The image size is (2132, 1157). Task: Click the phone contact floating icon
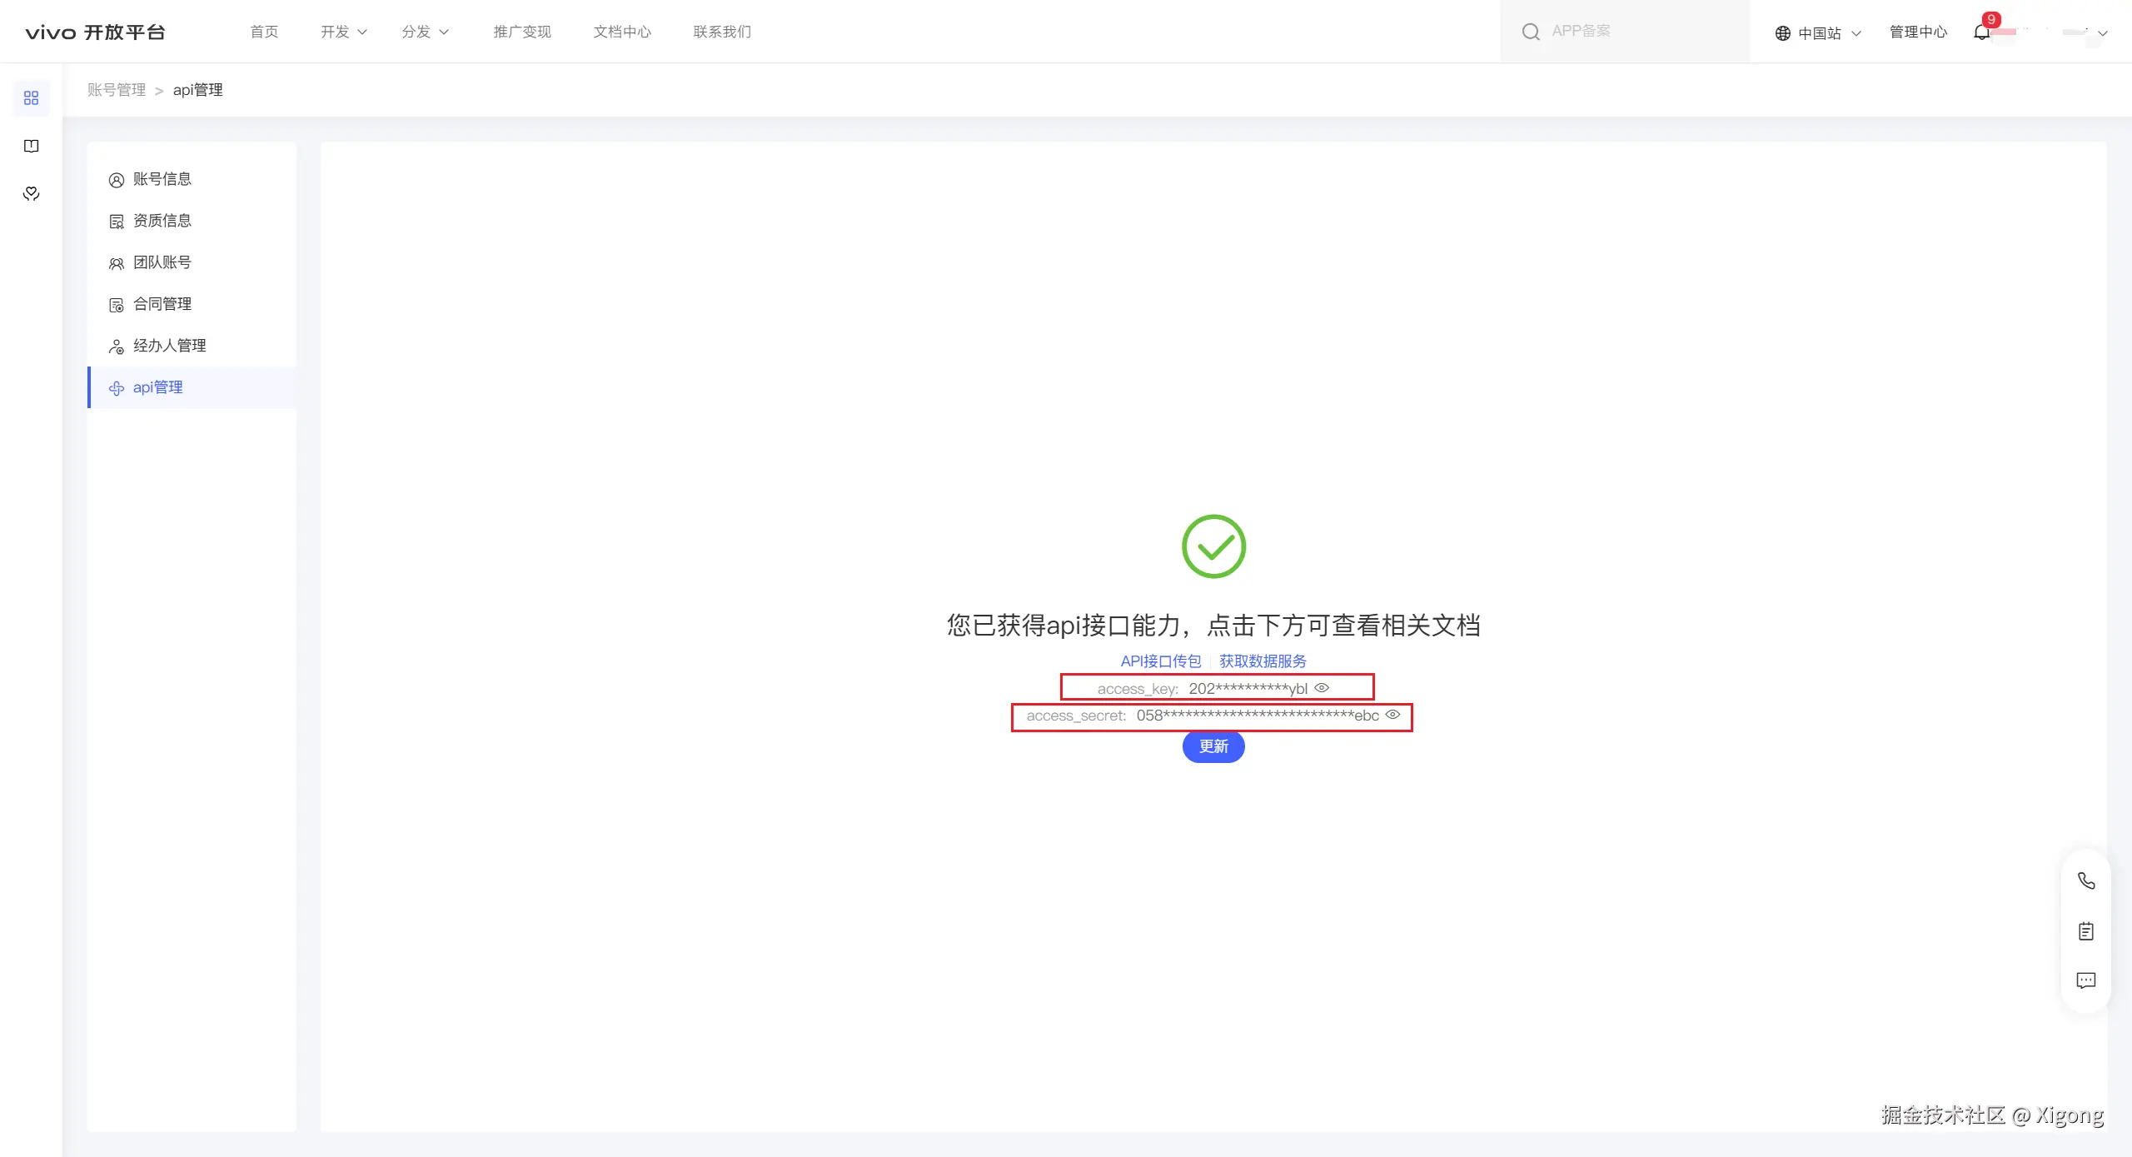point(2085,881)
